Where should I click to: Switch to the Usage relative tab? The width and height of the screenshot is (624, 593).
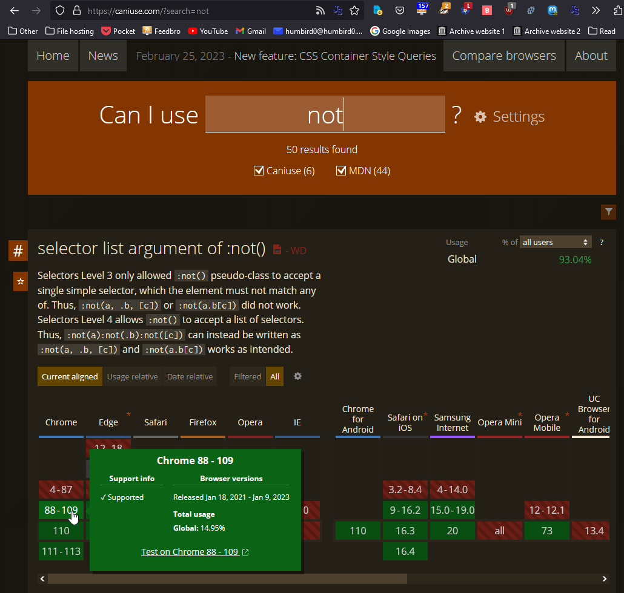[x=132, y=376]
